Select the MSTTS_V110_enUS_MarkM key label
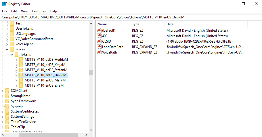The height and width of the screenshot is (137, 262). [x=45, y=80]
